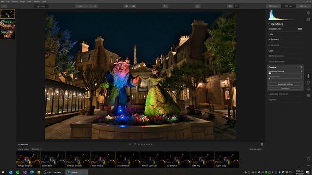The image size is (312, 175).
Task: Switch to single image view icon
Action: click(236, 6)
